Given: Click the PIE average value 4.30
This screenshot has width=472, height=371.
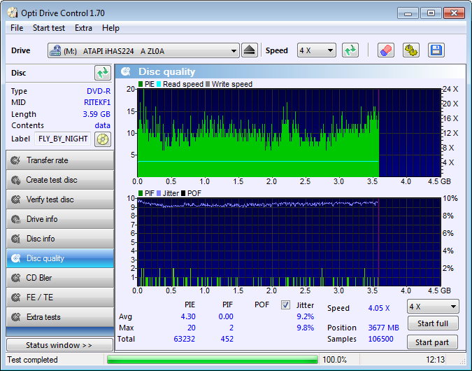Looking at the screenshot, I should pyautogui.click(x=188, y=316).
